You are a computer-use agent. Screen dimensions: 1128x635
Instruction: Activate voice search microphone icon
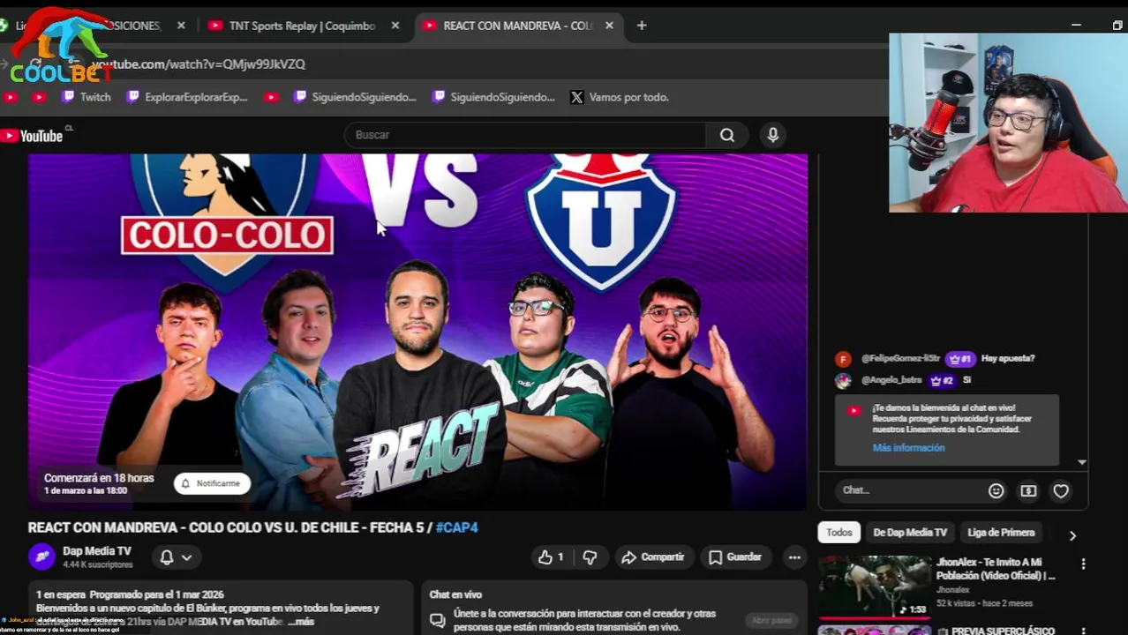(773, 135)
